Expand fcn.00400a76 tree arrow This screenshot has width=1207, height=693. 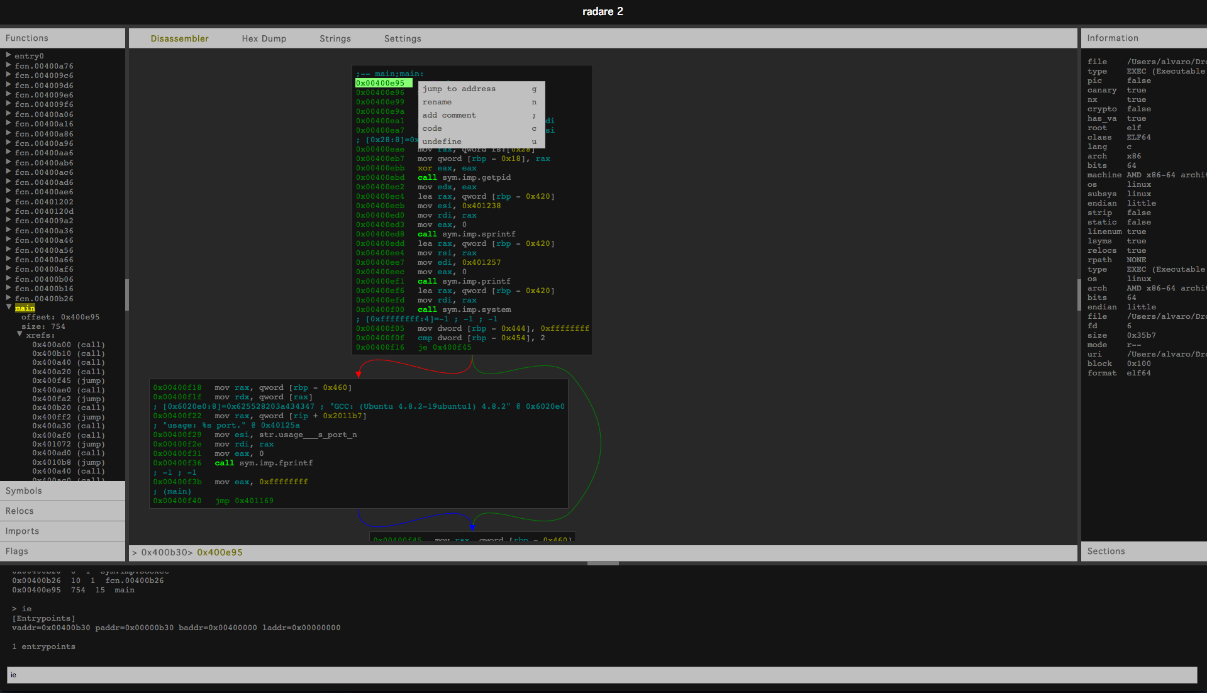click(8, 65)
